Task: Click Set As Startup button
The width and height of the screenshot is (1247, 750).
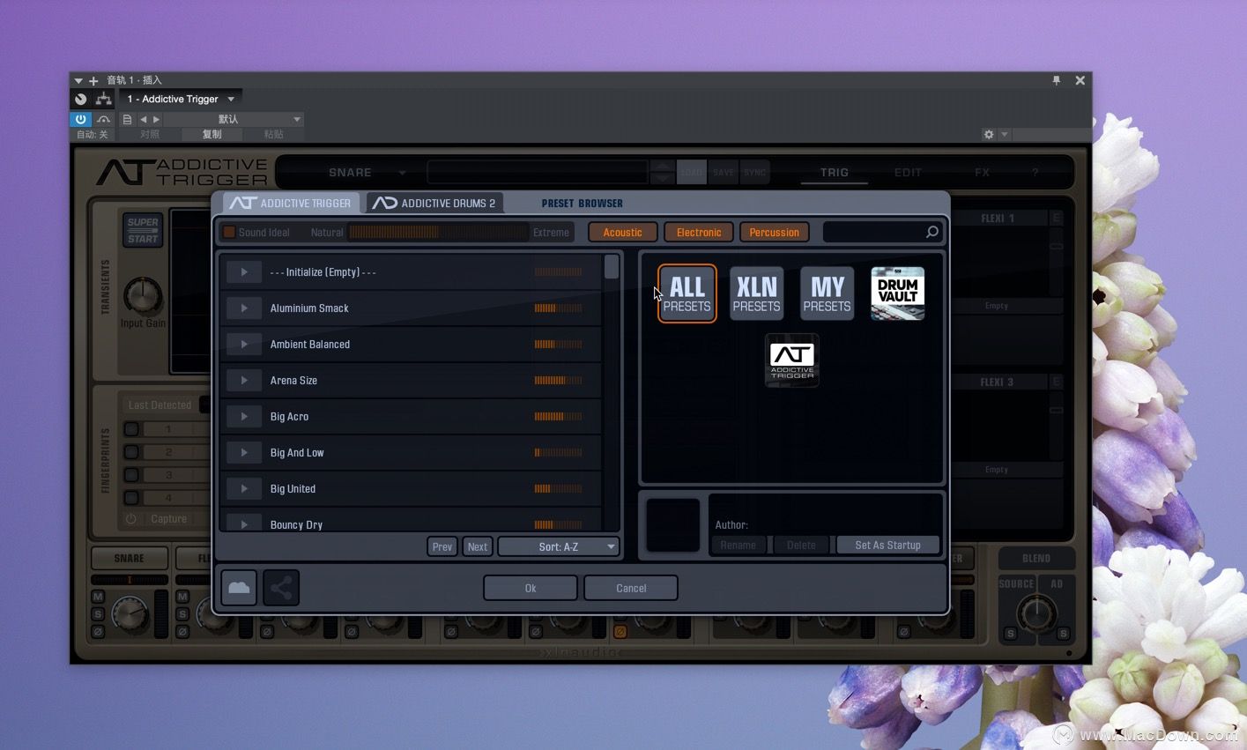Action: pos(887,545)
